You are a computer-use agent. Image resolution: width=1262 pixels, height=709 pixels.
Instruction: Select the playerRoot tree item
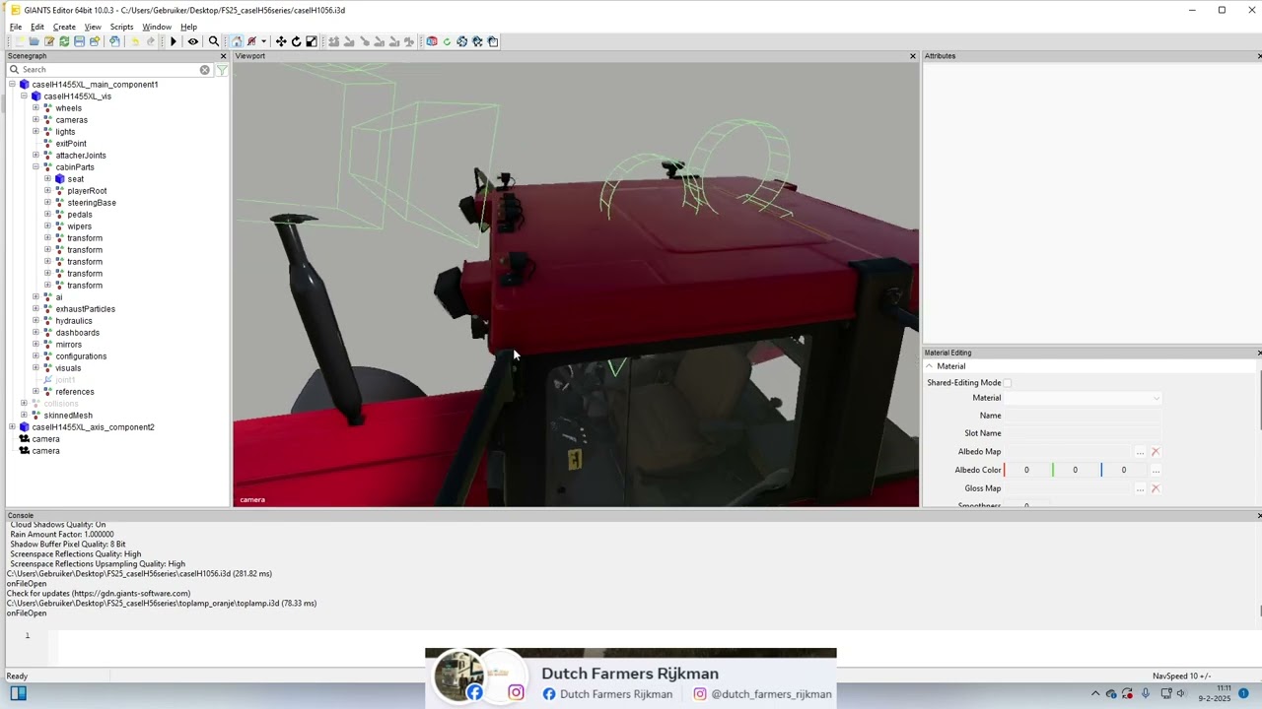[x=87, y=191]
